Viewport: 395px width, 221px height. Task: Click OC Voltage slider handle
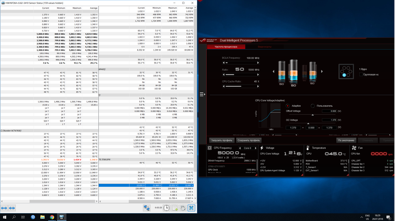tap(308, 124)
